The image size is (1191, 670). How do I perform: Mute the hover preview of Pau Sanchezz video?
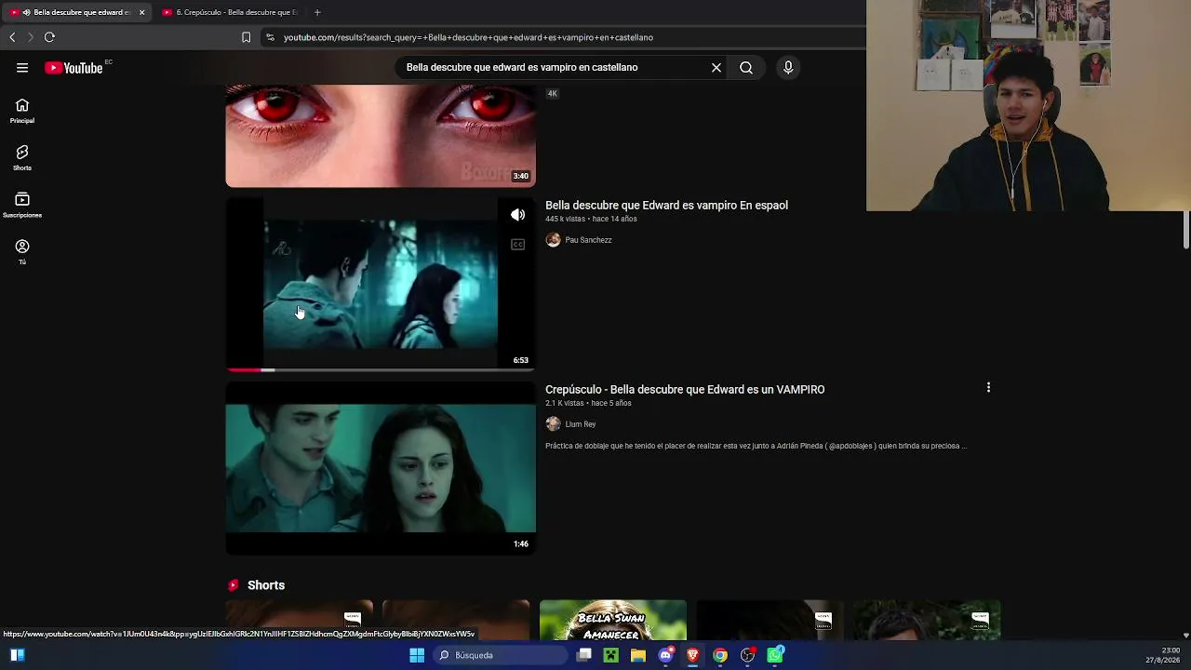click(x=518, y=215)
